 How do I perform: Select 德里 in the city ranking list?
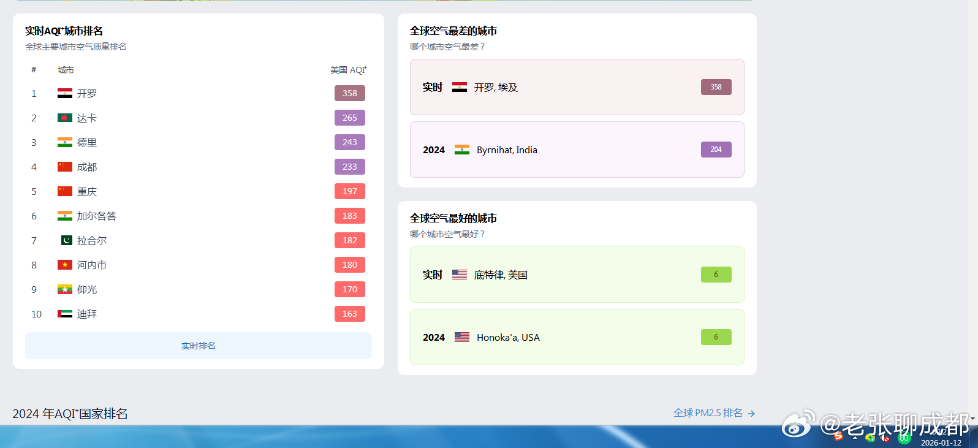coord(87,142)
